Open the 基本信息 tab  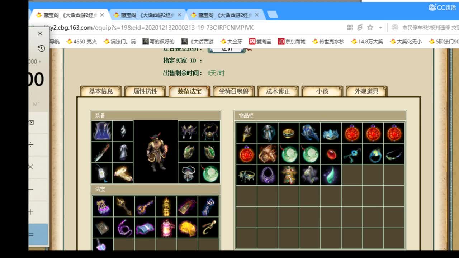[x=101, y=91]
